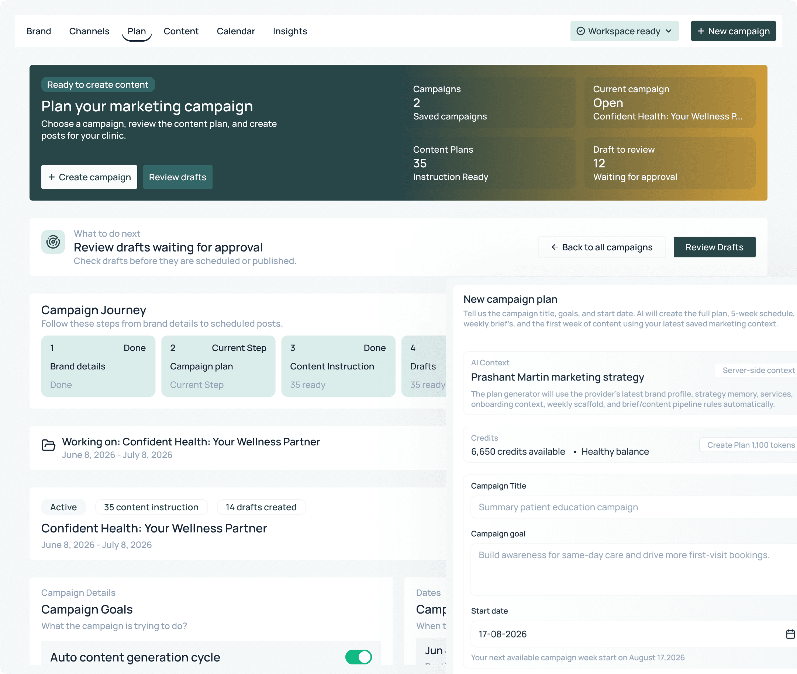Screen dimensions: 797x674
Task: Click the Start date field
Action: click(634, 634)
